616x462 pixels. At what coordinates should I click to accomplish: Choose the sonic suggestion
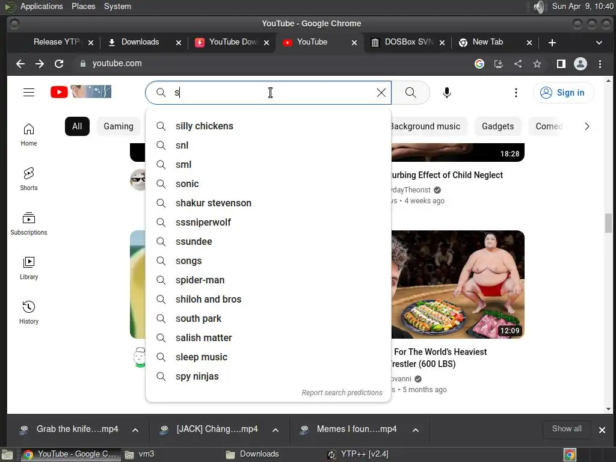(x=268, y=184)
